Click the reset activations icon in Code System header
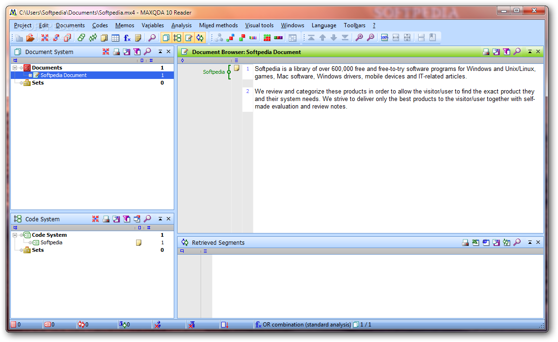Viewport: 558px width, 342px height. [96, 219]
